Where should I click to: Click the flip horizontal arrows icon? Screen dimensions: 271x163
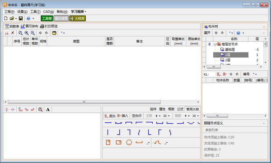[13, 110]
